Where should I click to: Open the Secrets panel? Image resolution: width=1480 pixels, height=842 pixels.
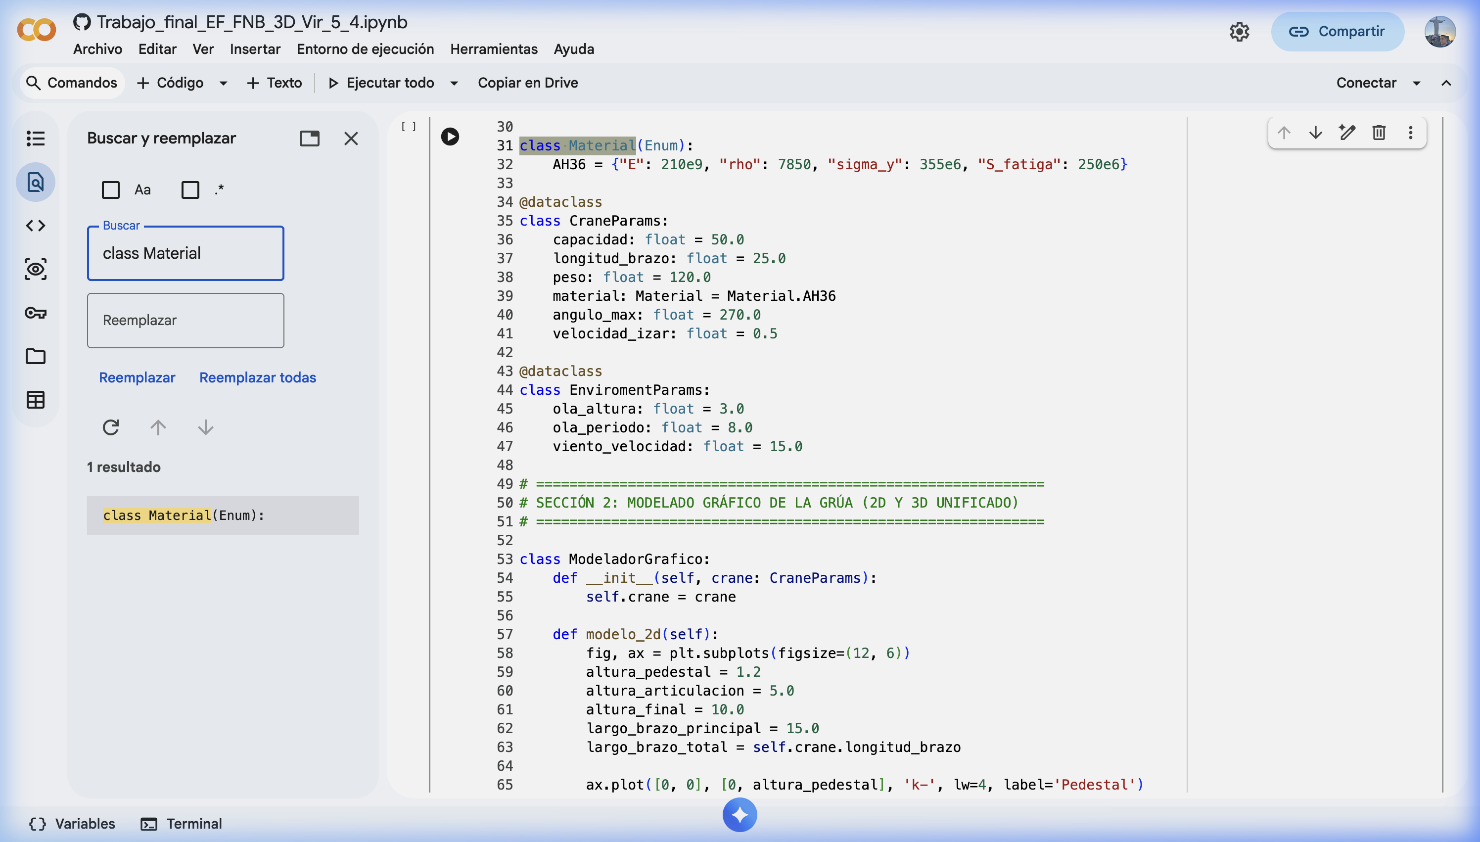point(35,313)
